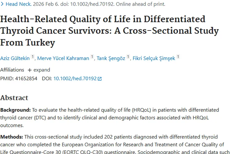Click affiliation superscript after Fikri Selçuk Şimşek
The height and width of the screenshot is (154, 231).
178,57
